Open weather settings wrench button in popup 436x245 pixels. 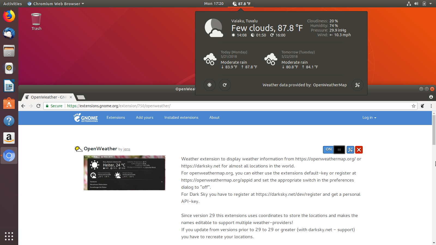click(357, 85)
